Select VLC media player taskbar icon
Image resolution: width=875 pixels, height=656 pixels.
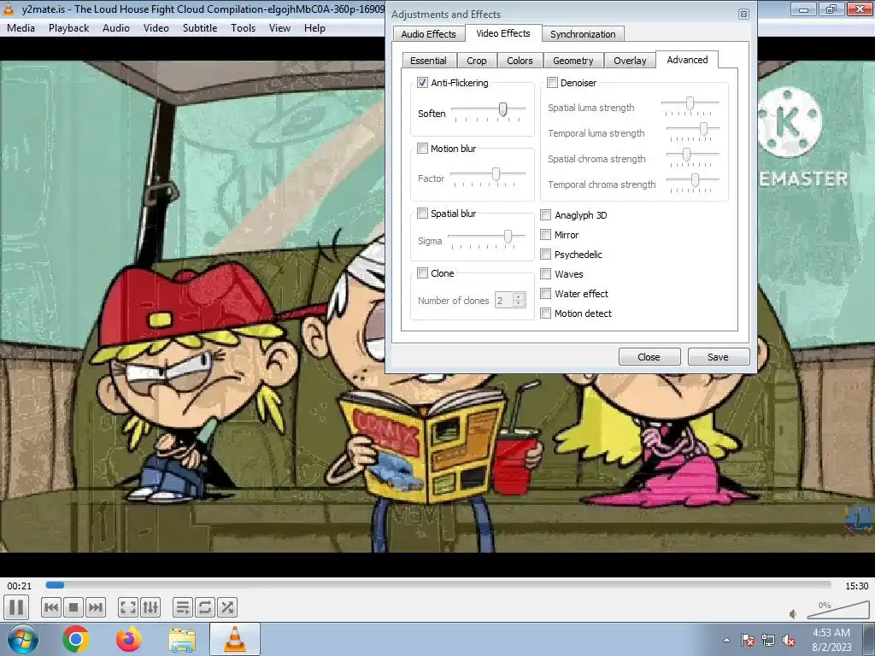[235, 639]
